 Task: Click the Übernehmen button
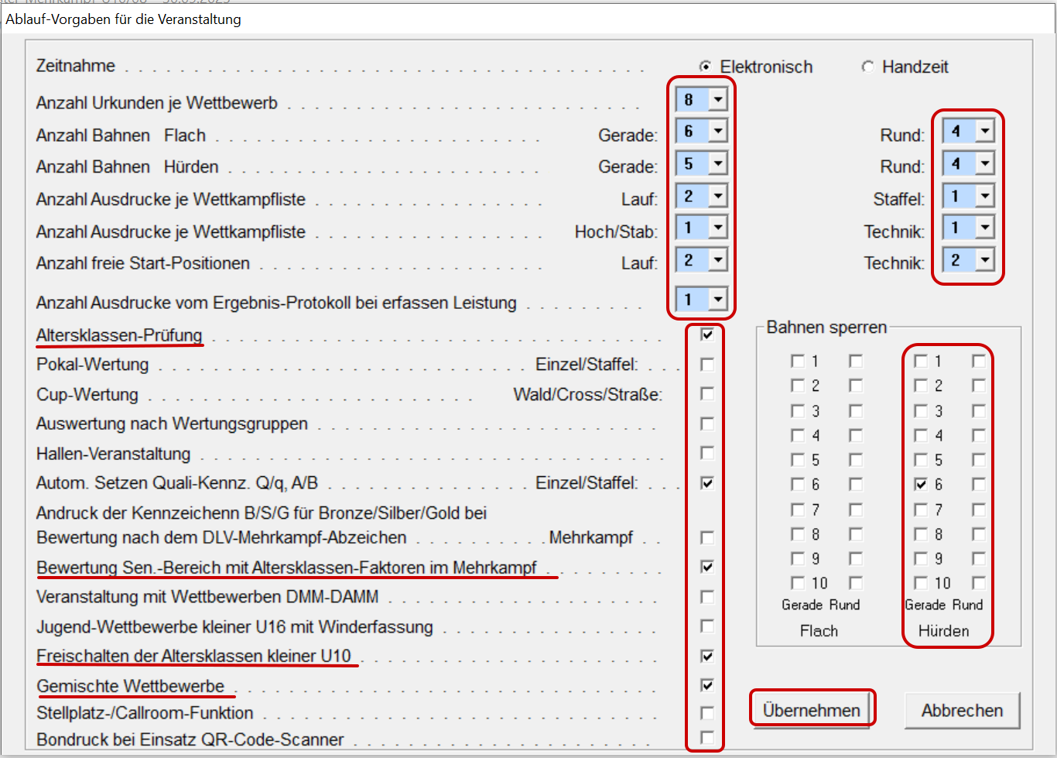coord(812,710)
